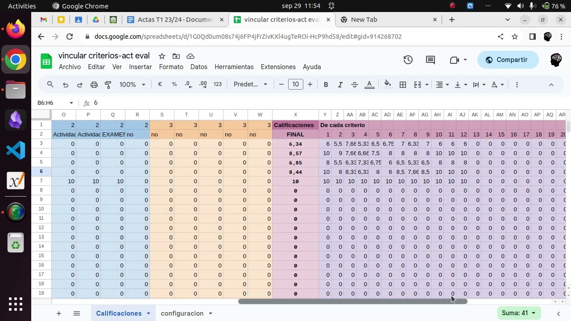
Task: Open horizontal align dropdown
Action: point(443,84)
